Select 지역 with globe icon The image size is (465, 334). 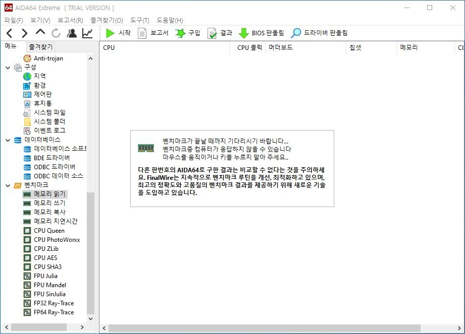point(35,77)
